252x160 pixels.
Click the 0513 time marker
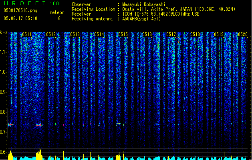[x=75, y=34]
